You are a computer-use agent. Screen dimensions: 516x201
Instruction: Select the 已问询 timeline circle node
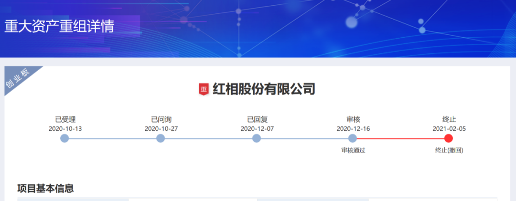coord(161,138)
